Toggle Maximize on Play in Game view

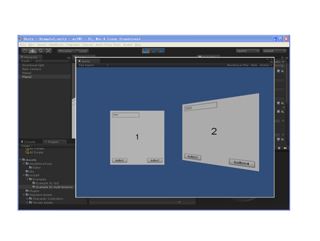point(238,65)
